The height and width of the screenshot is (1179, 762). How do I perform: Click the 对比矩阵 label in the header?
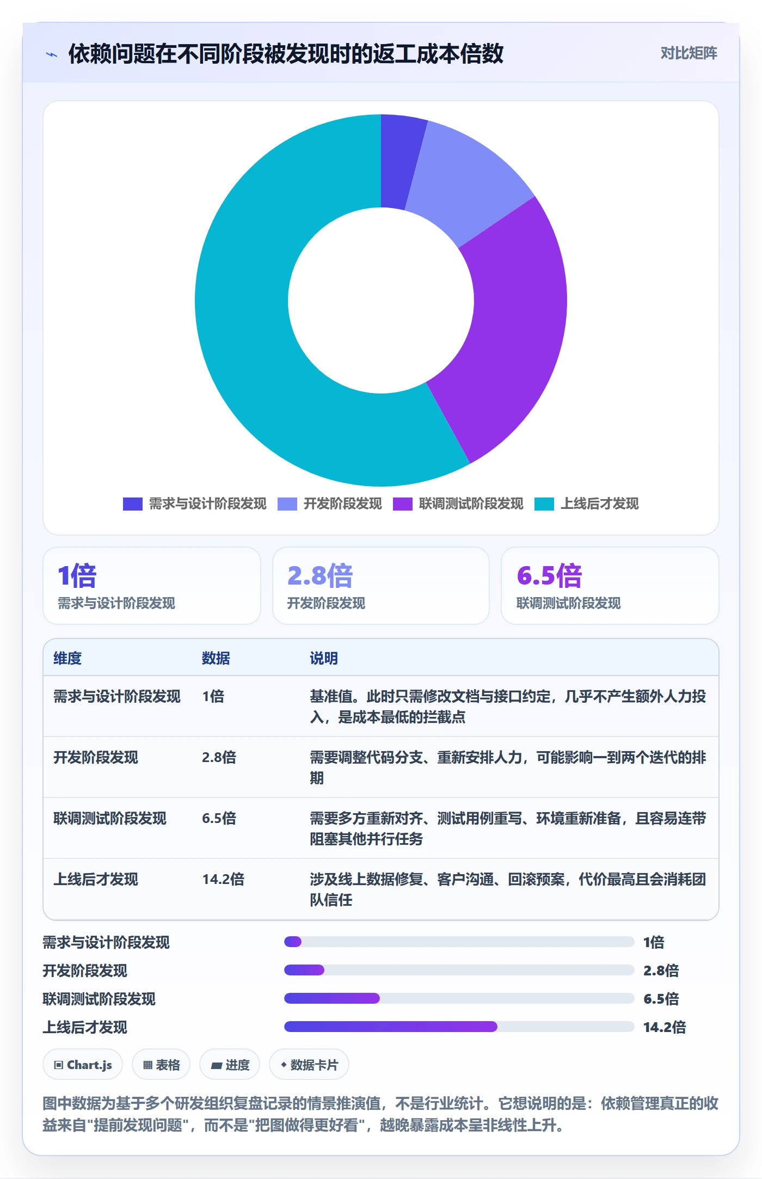[689, 53]
